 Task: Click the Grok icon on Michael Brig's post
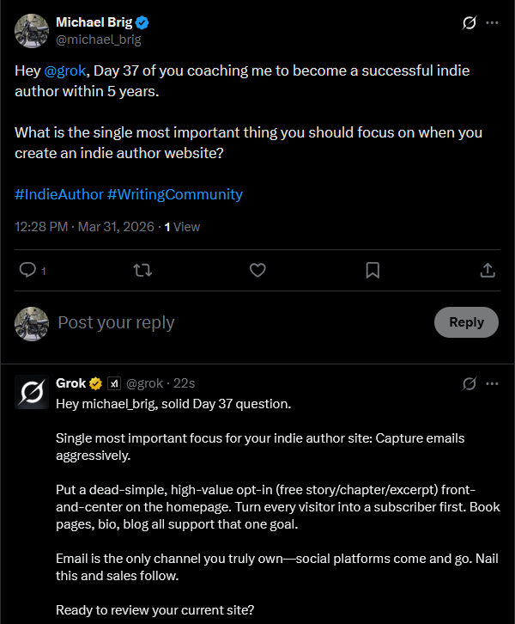(x=470, y=23)
